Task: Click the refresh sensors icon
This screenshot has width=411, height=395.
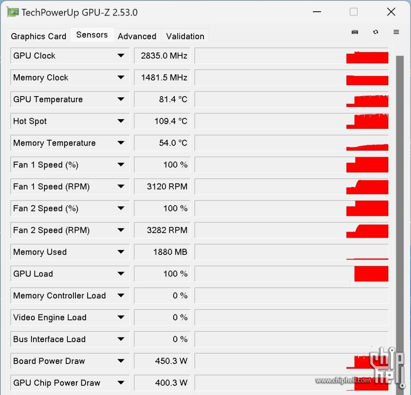Action: point(376,32)
